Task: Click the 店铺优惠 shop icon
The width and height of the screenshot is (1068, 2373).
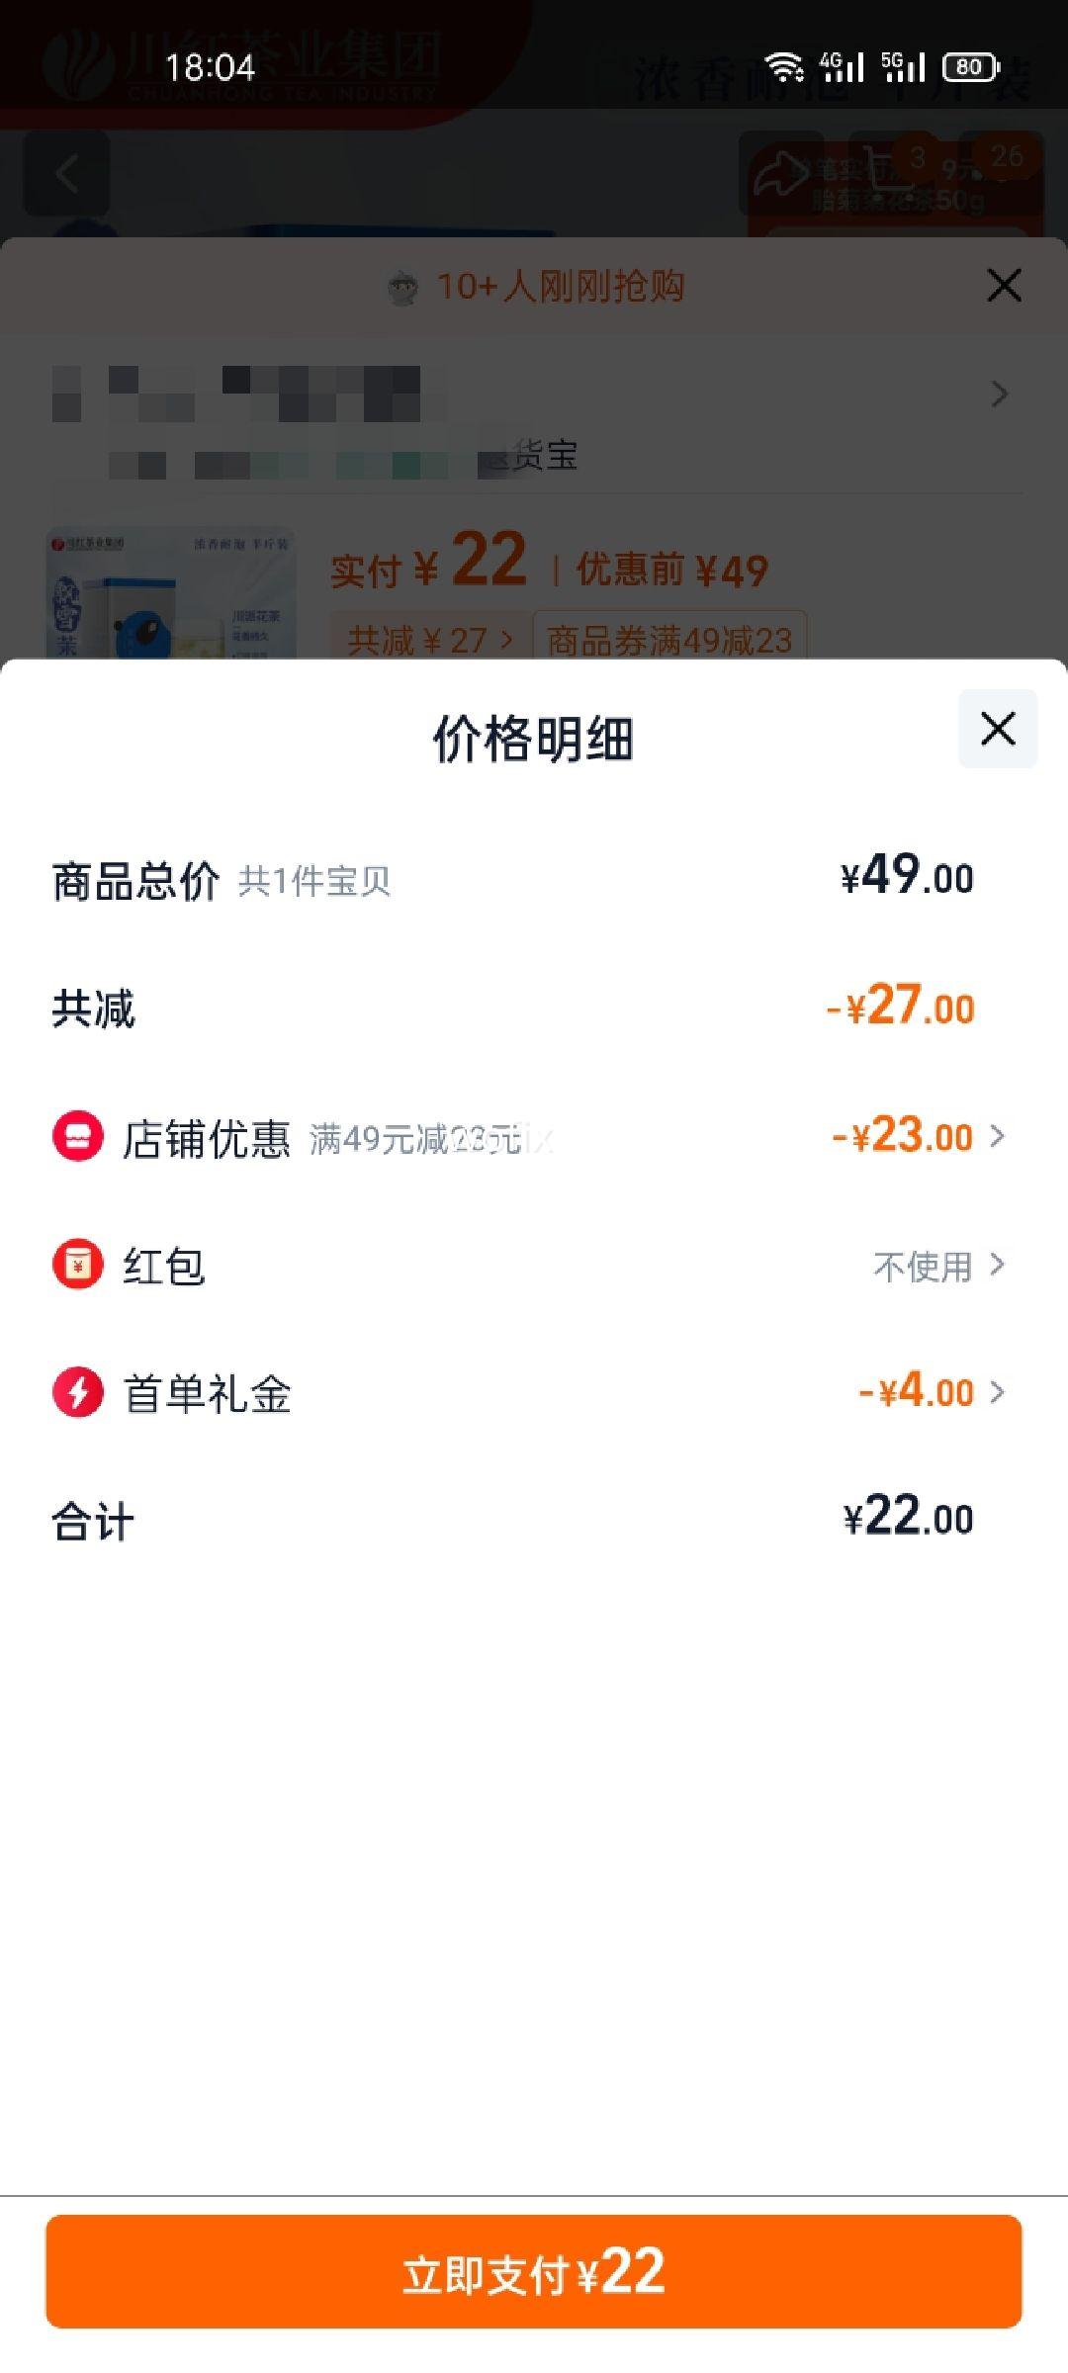Action: coord(78,1136)
